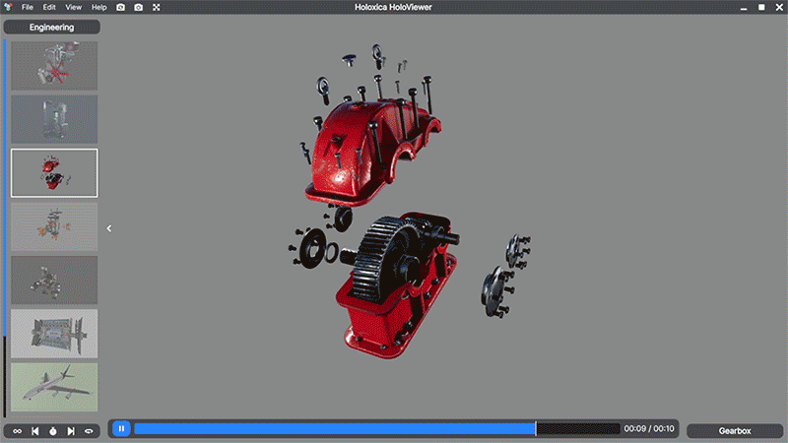Toggle the auto-rotate icon
Screen dimensions: 788x443
(x=89, y=431)
